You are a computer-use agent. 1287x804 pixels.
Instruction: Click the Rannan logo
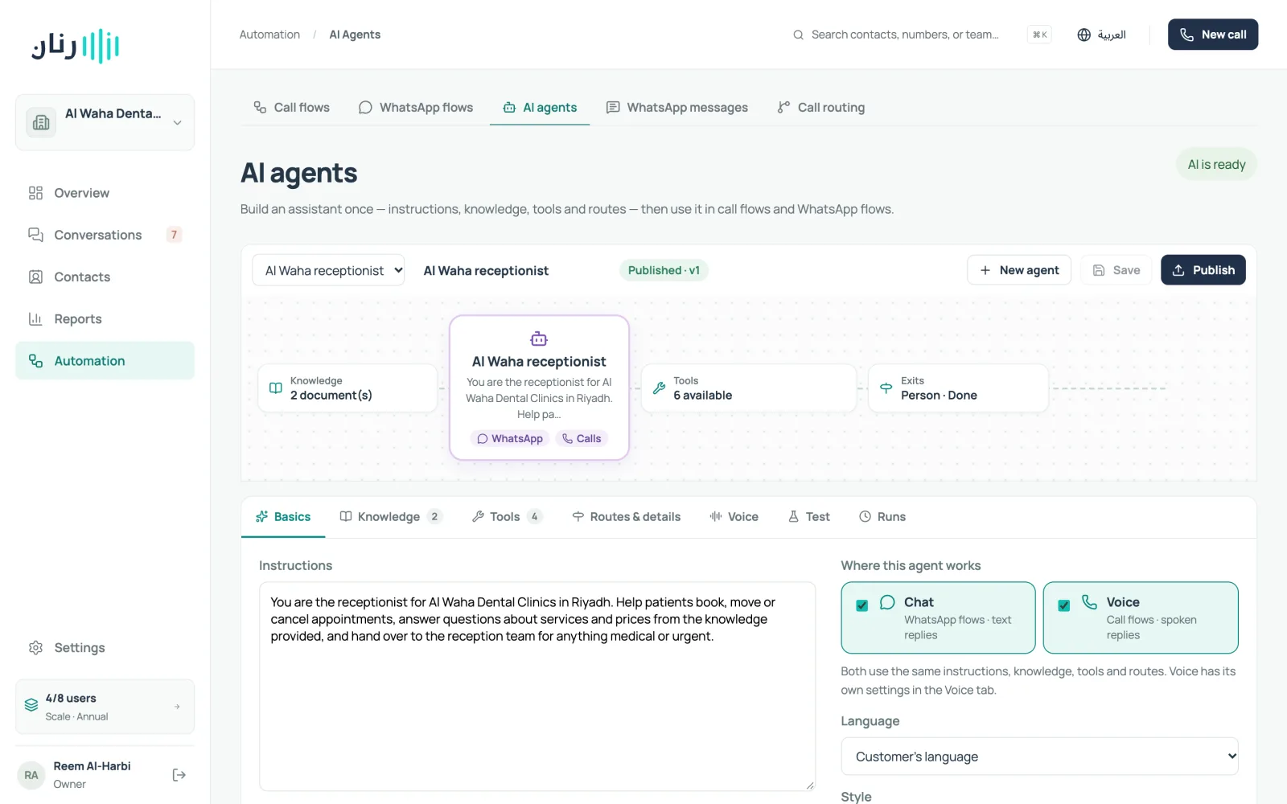(76, 46)
